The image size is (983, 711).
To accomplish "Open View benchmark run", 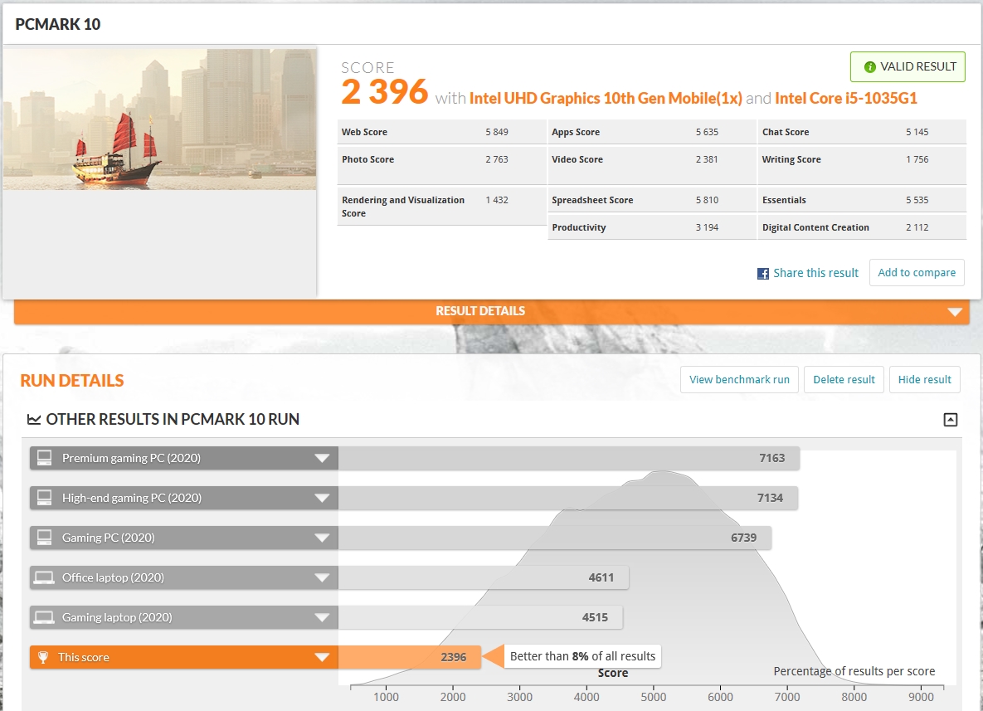I will pyautogui.click(x=739, y=379).
